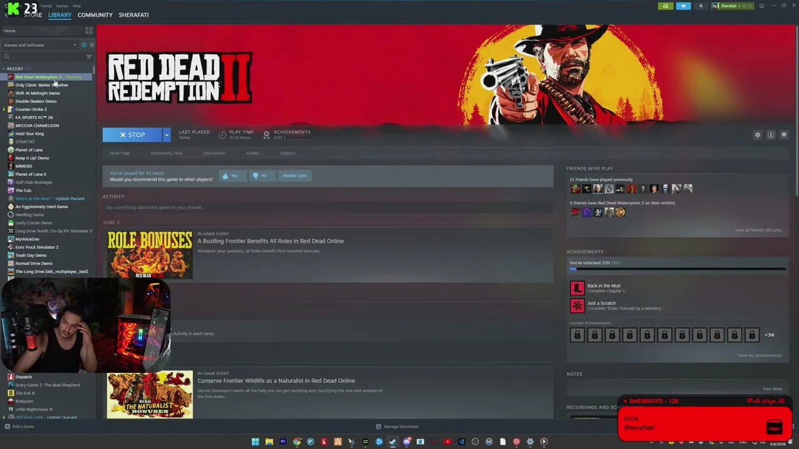Screen dimensions: 799x449
Task: Open the notifications bell
Action: (700, 6)
